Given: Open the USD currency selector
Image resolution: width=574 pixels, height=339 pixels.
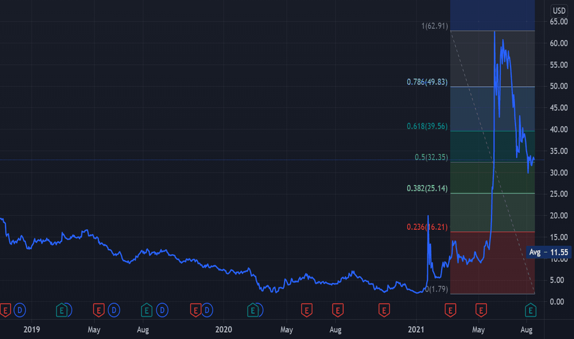Looking at the screenshot, I should click(559, 10).
